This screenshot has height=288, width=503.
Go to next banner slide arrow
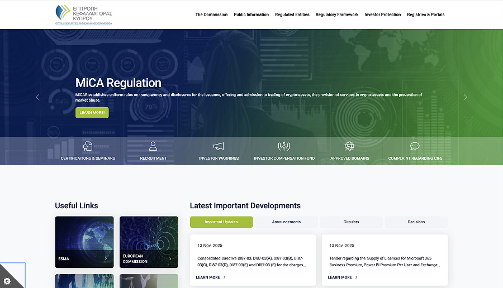point(465,97)
